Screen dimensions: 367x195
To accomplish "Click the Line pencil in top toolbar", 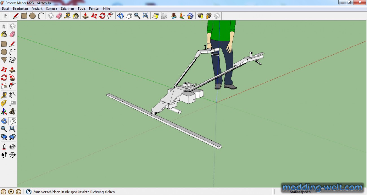I will (16, 16).
